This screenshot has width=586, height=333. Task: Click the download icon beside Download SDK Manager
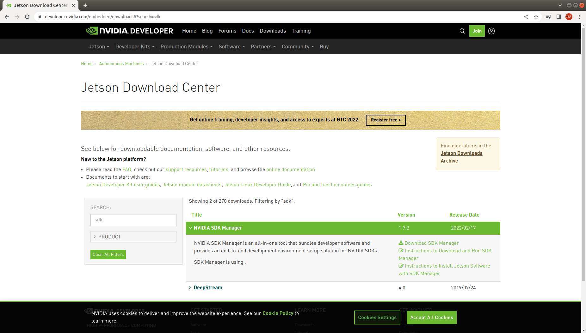click(401, 243)
